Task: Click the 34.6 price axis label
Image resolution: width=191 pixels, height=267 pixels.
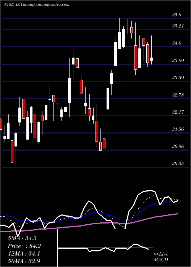Action: pos(176,43)
